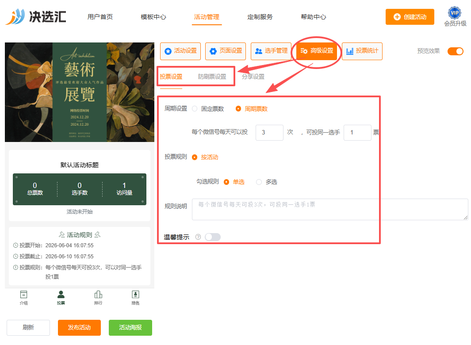Select the 按活动 voting rule radio
Image resolution: width=471 pixels, height=345 pixels.
pos(195,157)
